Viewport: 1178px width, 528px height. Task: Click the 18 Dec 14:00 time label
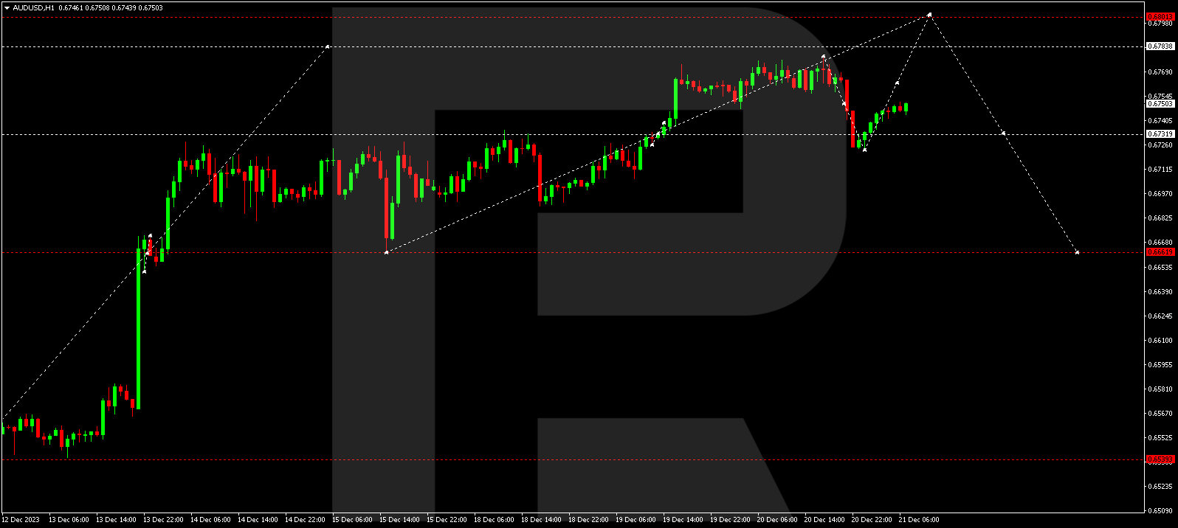(541, 520)
